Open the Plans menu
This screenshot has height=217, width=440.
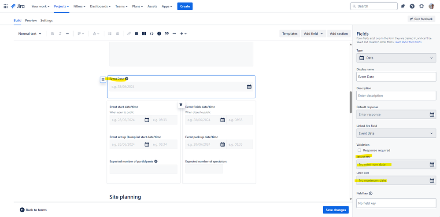coord(137,6)
